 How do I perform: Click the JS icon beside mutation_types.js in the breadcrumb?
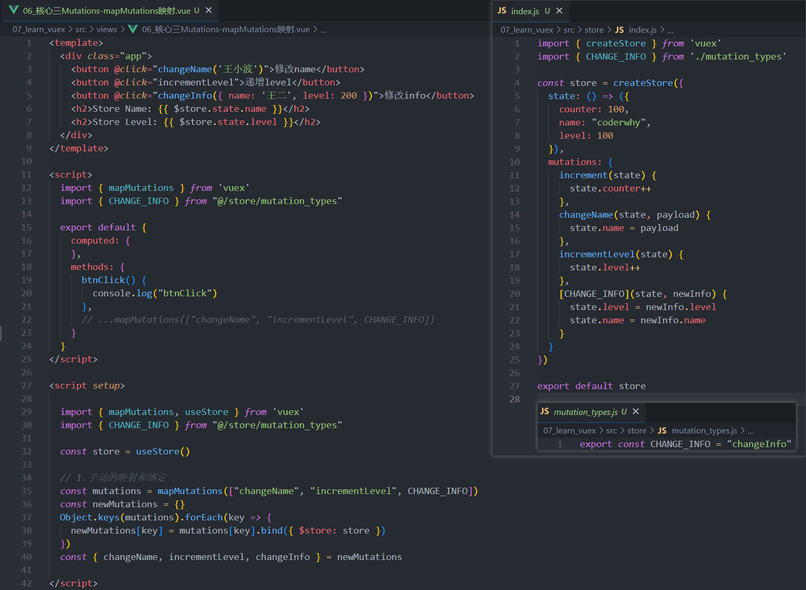tap(662, 431)
